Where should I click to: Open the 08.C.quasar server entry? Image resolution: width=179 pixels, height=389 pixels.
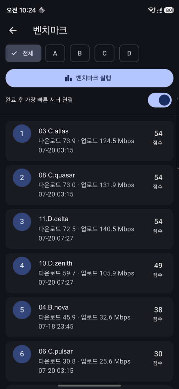click(x=89, y=185)
